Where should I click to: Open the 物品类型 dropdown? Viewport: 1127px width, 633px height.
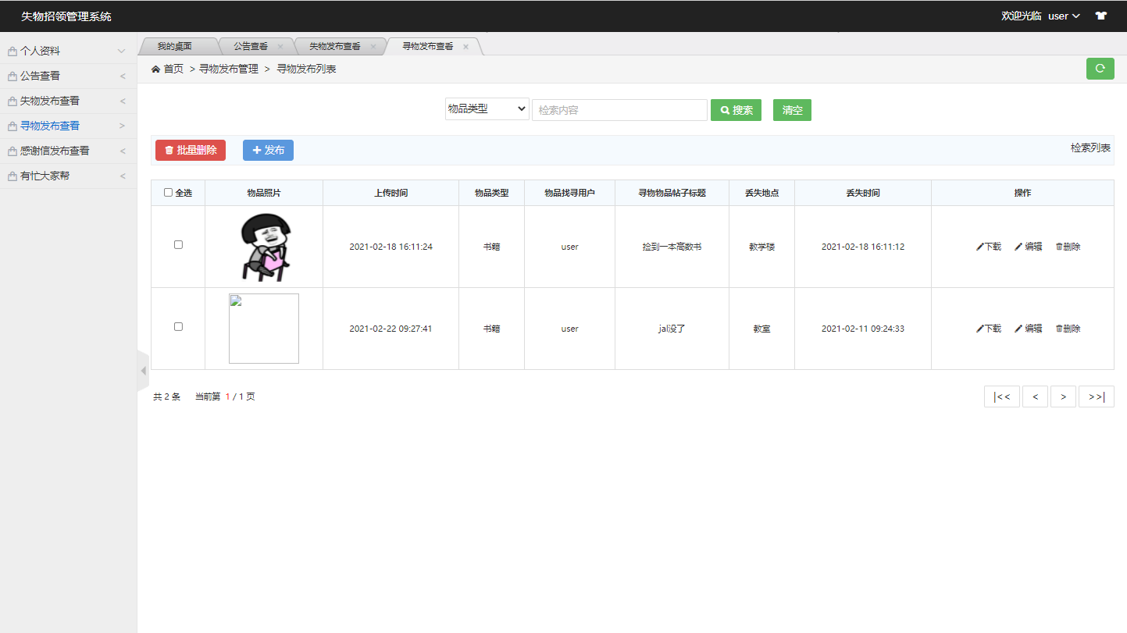pos(486,109)
